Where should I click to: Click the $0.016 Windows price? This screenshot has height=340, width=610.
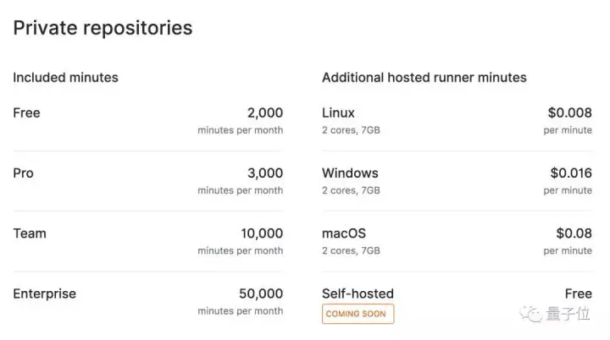click(571, 173)
